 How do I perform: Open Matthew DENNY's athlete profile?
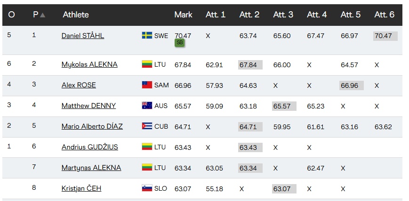(88, 106)
